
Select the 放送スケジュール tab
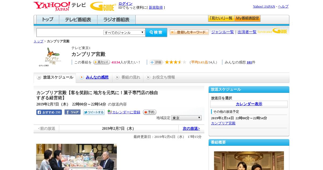click(55, 77)
